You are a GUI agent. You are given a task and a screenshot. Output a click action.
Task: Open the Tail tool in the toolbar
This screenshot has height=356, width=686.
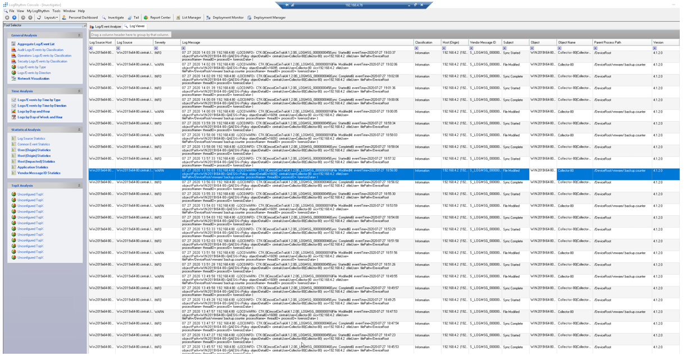point(133,17)
